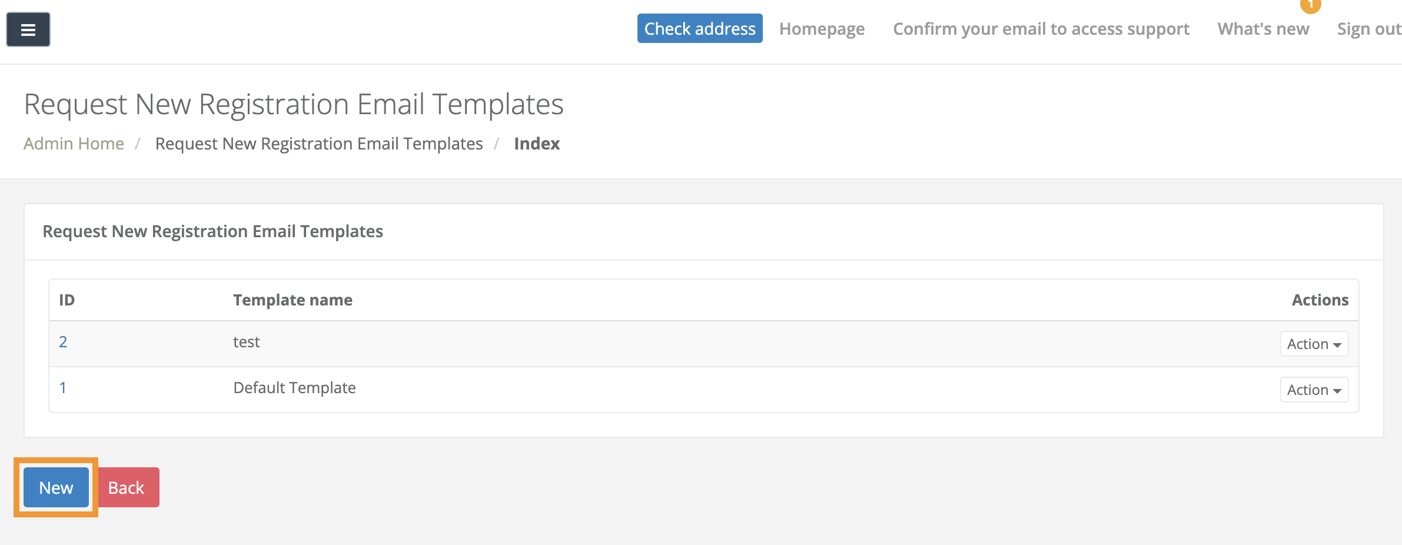Viewport: 1402px width, 545px height.
Task: Click the Template name column header
Action: (293, 300)
